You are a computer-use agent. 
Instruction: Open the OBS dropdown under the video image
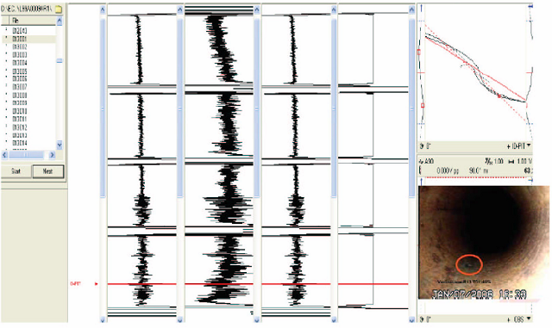pyautogui.click(x=529, y=319)
